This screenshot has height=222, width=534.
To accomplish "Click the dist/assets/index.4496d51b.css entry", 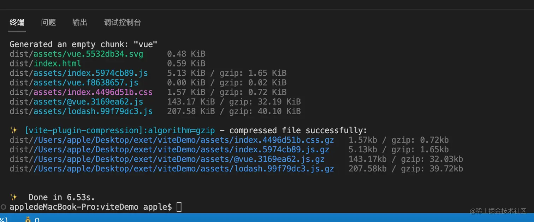I will [81, 92].
